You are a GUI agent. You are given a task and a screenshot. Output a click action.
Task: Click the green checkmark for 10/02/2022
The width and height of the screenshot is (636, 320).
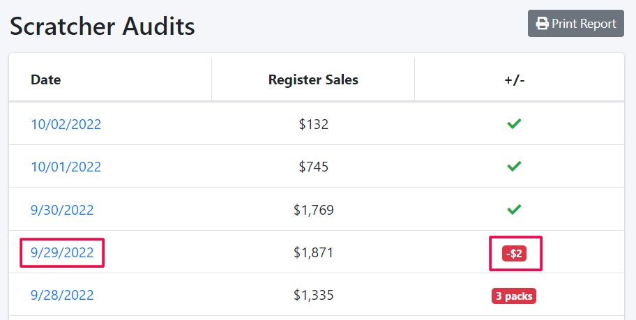coord(514,123)
